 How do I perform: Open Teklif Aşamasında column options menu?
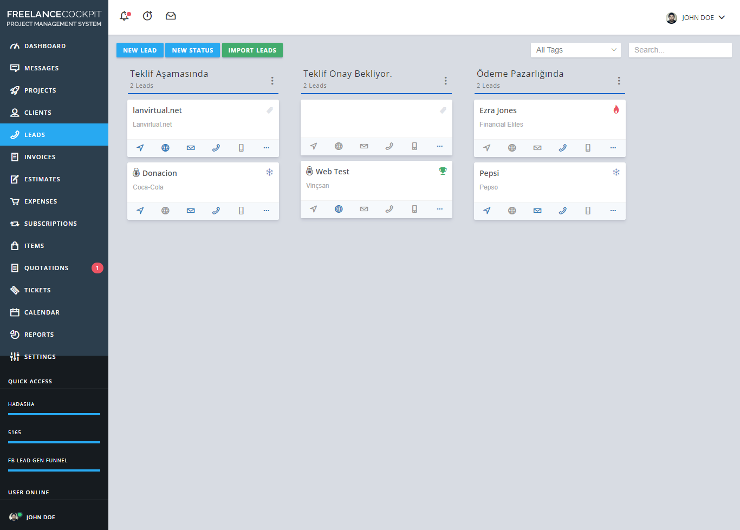point(272,81)
